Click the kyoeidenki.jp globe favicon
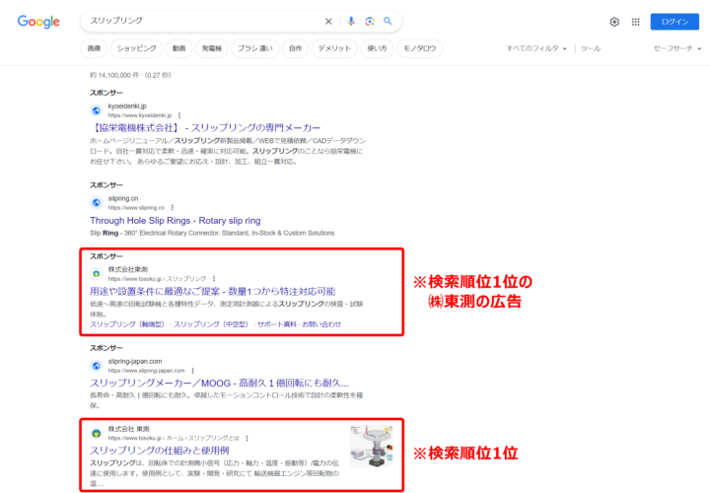710x493 pixels. pos(96,110)
